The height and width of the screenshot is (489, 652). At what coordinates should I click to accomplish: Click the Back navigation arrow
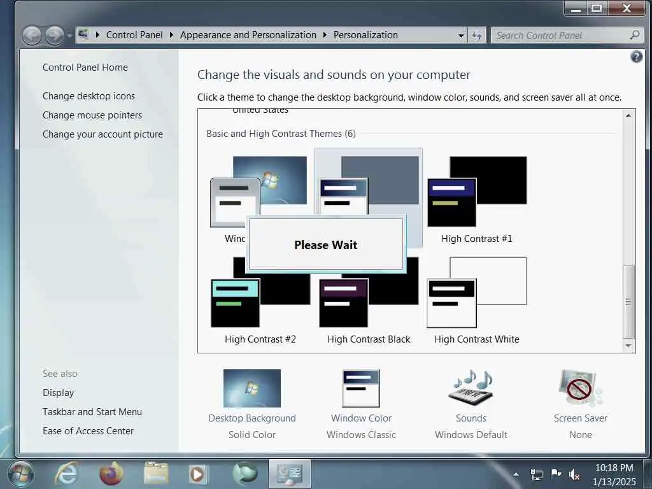point(32,36)
